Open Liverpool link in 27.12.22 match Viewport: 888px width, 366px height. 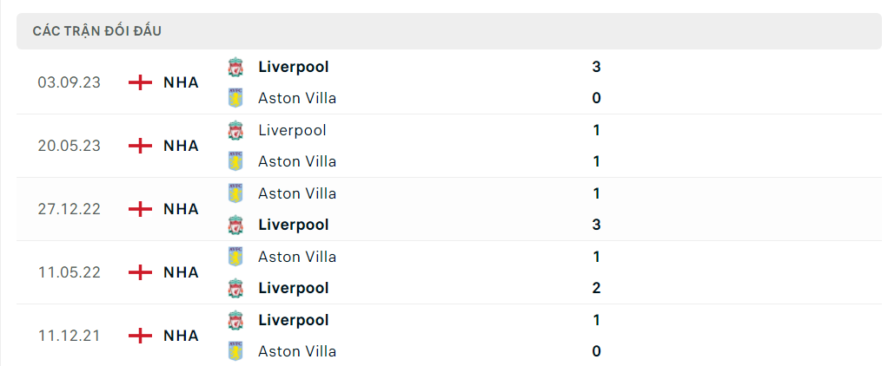pyautogui.click(x=293, y=225)
